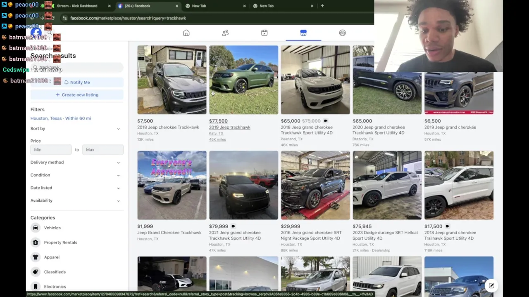Image resolution: width=529 pixels, height=297 pixels.
Task: Open Friends icon in top navigation
Action: coord(225,33)
